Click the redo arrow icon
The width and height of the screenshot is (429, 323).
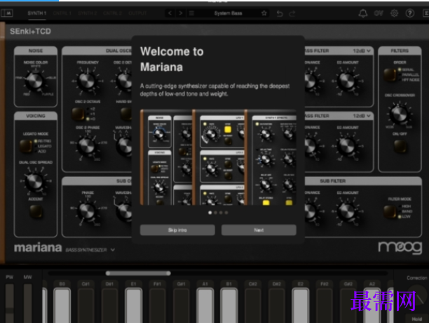pos(292,13)
